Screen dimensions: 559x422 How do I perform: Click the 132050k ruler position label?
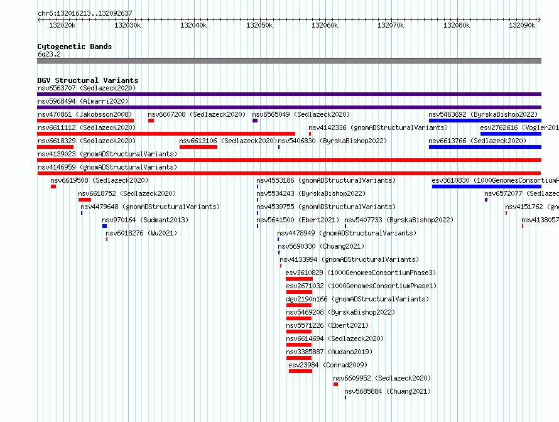[x=259, y=25]
